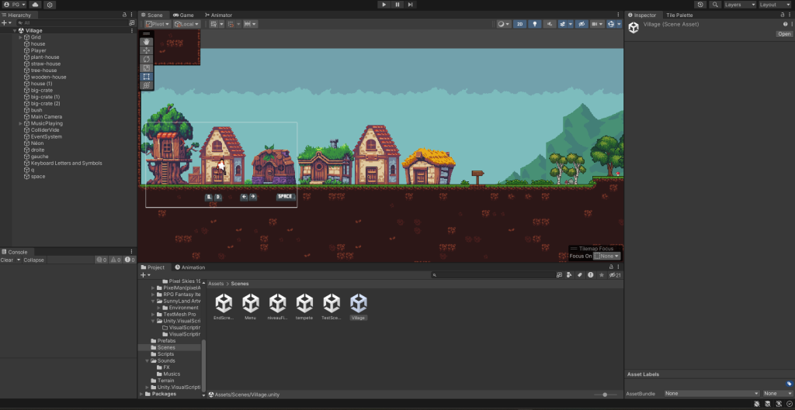Open the Layers dropdown
795x410 pixels.
point(740,5)
